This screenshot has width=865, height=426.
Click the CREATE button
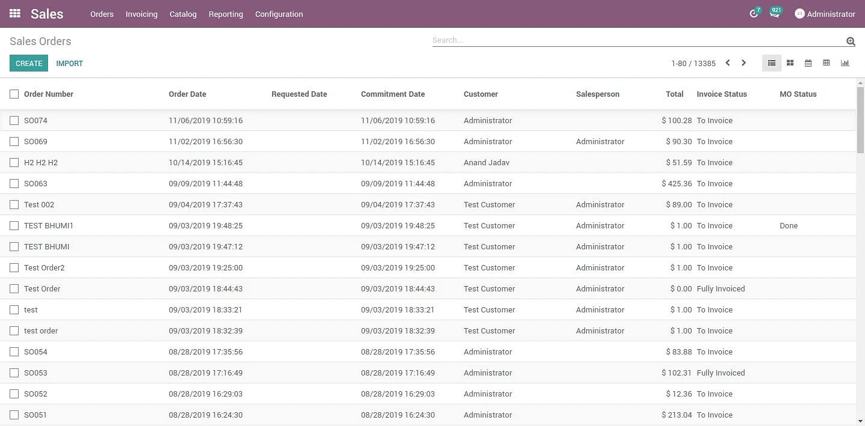pos(28,63)
